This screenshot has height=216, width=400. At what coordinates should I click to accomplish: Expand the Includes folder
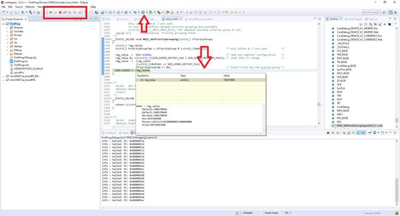pos(7,31)
